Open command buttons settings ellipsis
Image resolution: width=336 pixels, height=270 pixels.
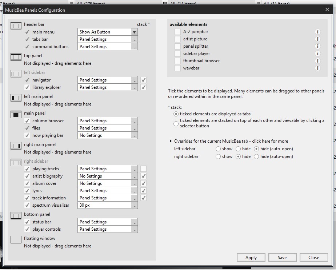click(x=134, y=47)
